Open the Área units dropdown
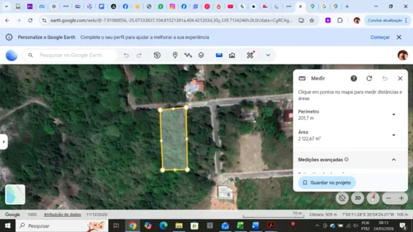Image resolution: width=413 pixels, height=232 pixels. (x=394, y=135)
